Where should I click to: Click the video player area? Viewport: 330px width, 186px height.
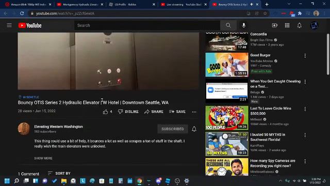[108, 61]
